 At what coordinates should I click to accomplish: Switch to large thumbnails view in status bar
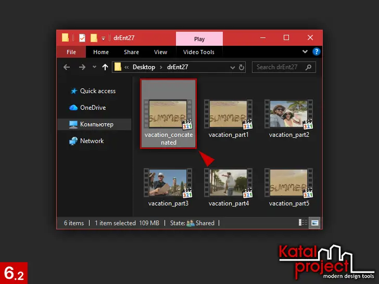coord(314,223)
